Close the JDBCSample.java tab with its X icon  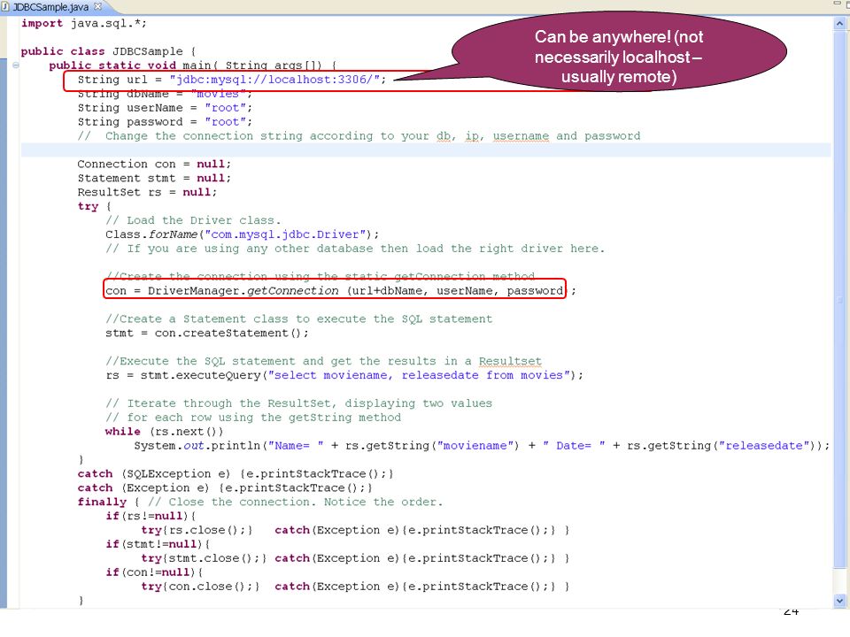(98, 6)
